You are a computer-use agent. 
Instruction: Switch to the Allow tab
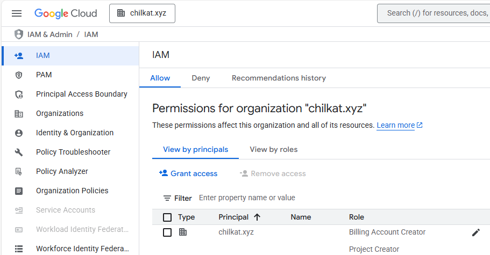(x=160, y=78)
